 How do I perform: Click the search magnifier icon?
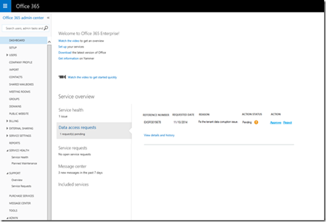(x=46, y=28)
